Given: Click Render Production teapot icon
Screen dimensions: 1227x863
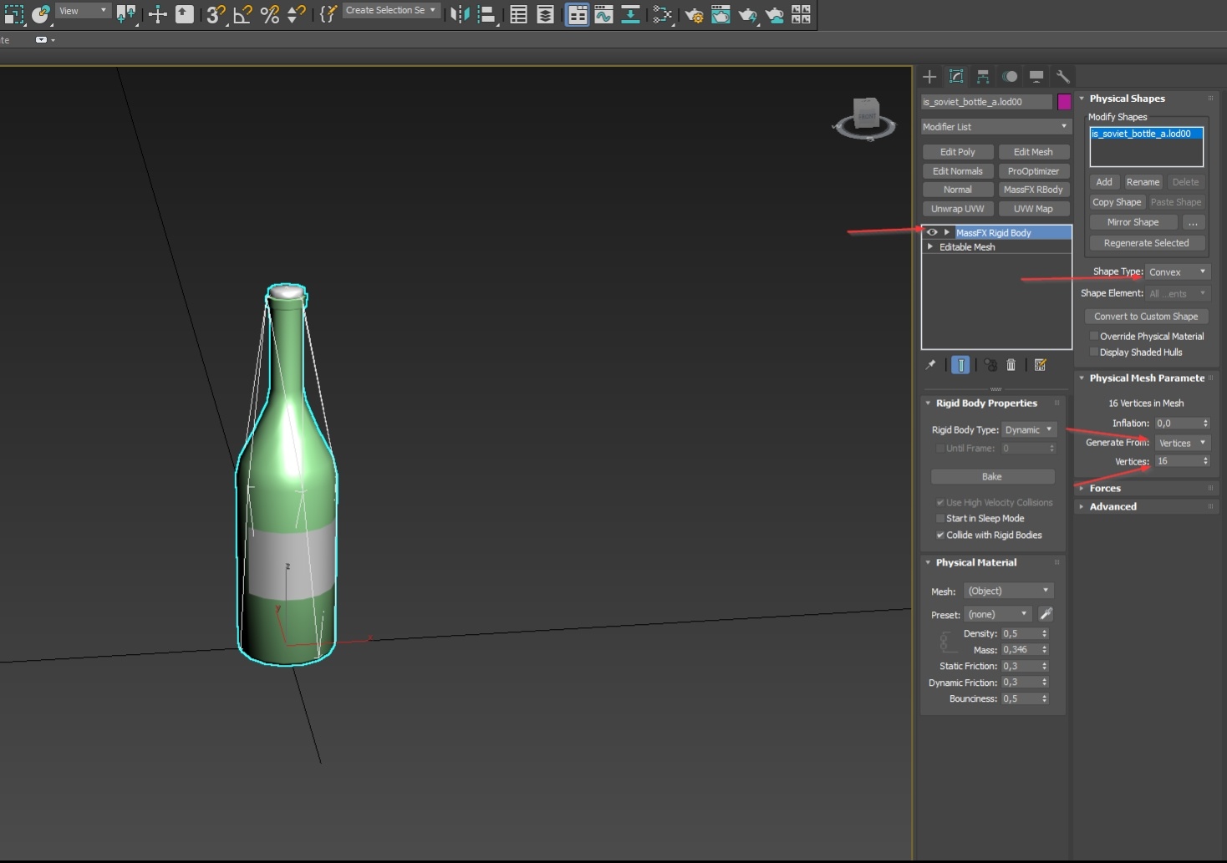Looking at the screenshot, I should click(x=747, y=14).
